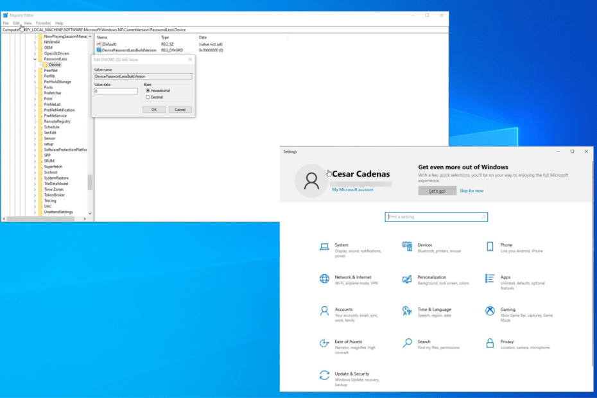Click OK in the Edit DWORD dialog
597x398 pixels.
point(154,110)
